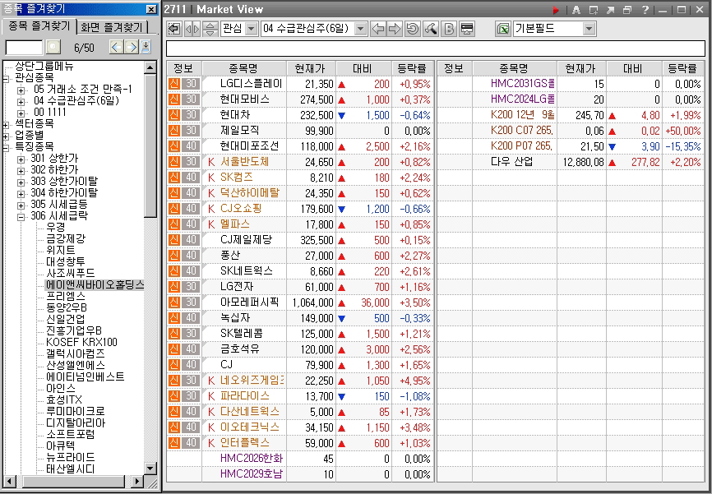Go to previous watchlist group with left arrow

pos(378,29)
